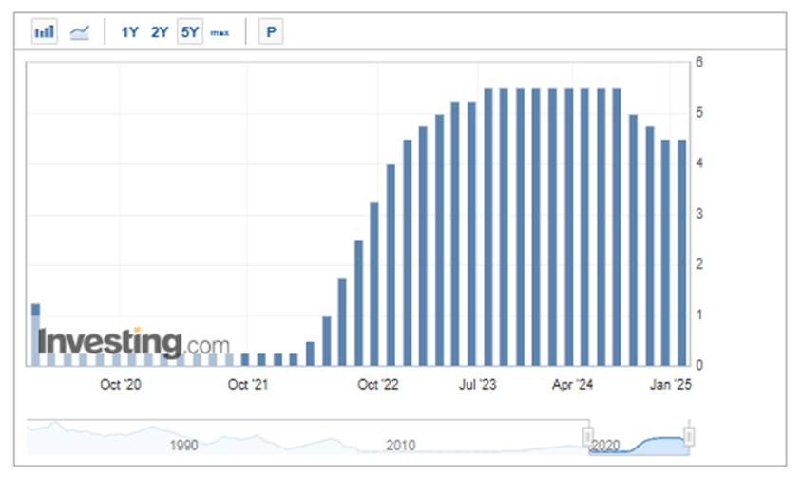Select the max time range
The image size is (802, 477).
(220, 32)
